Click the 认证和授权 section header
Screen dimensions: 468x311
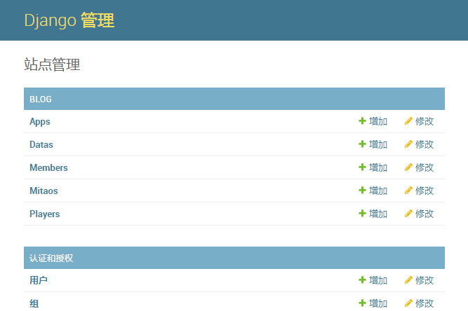(51, 258)
